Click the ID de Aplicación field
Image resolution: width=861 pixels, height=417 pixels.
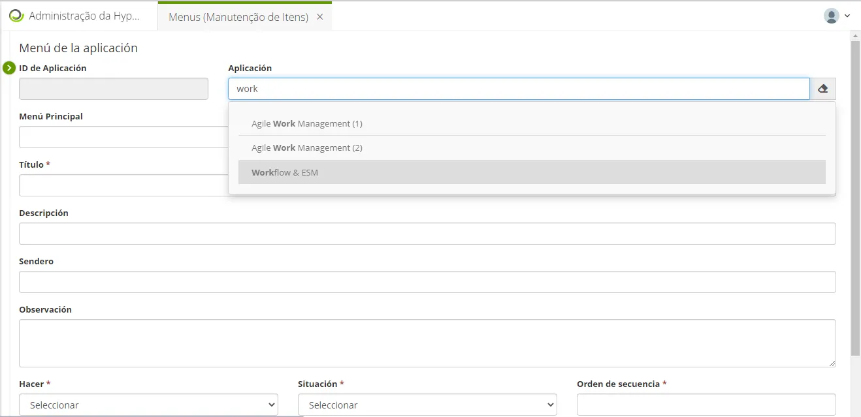(x=114, y=89)
